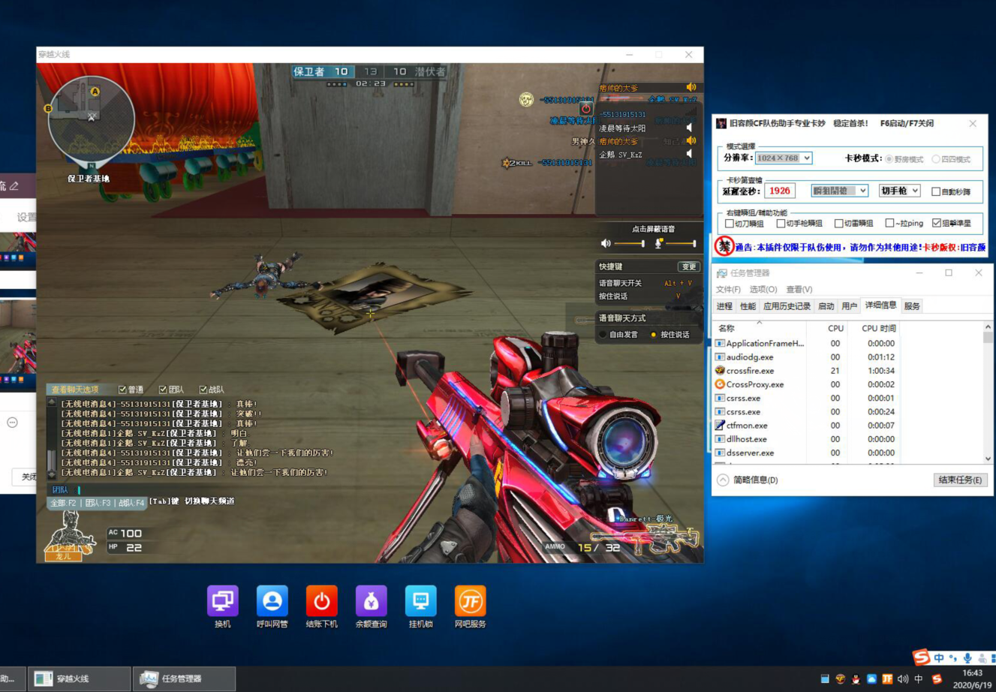Toggle the 战队 chat filter checkbox
996x692 pixels.
(203, 390)
